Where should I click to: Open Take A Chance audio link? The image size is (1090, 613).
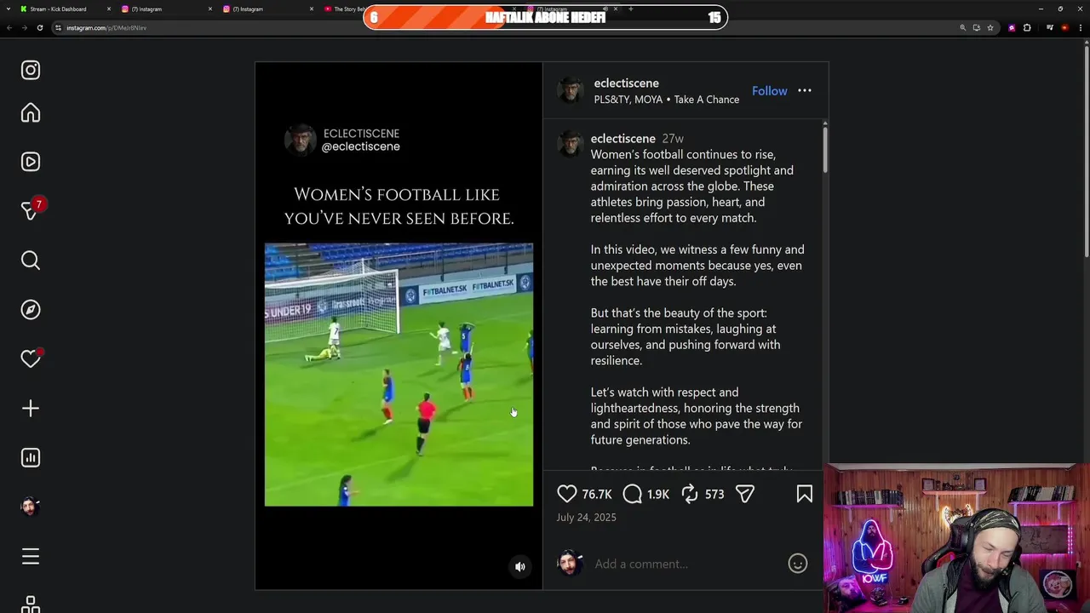(707, 100)
